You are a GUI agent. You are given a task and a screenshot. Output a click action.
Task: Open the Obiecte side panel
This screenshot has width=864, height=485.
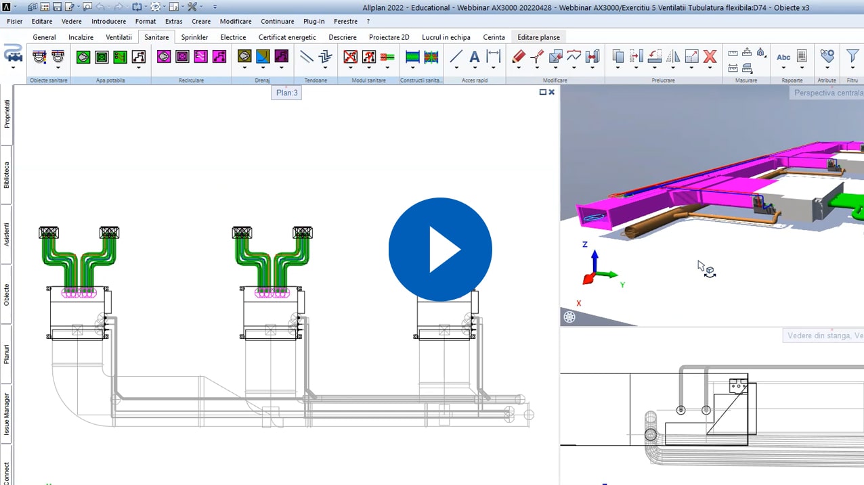(x=7, y=295)
